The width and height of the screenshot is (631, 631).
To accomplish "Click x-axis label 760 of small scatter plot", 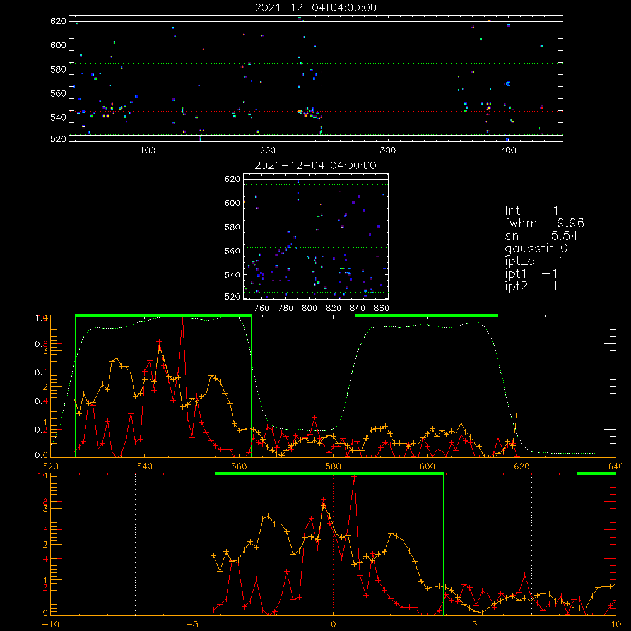I will tap(262, 309).
